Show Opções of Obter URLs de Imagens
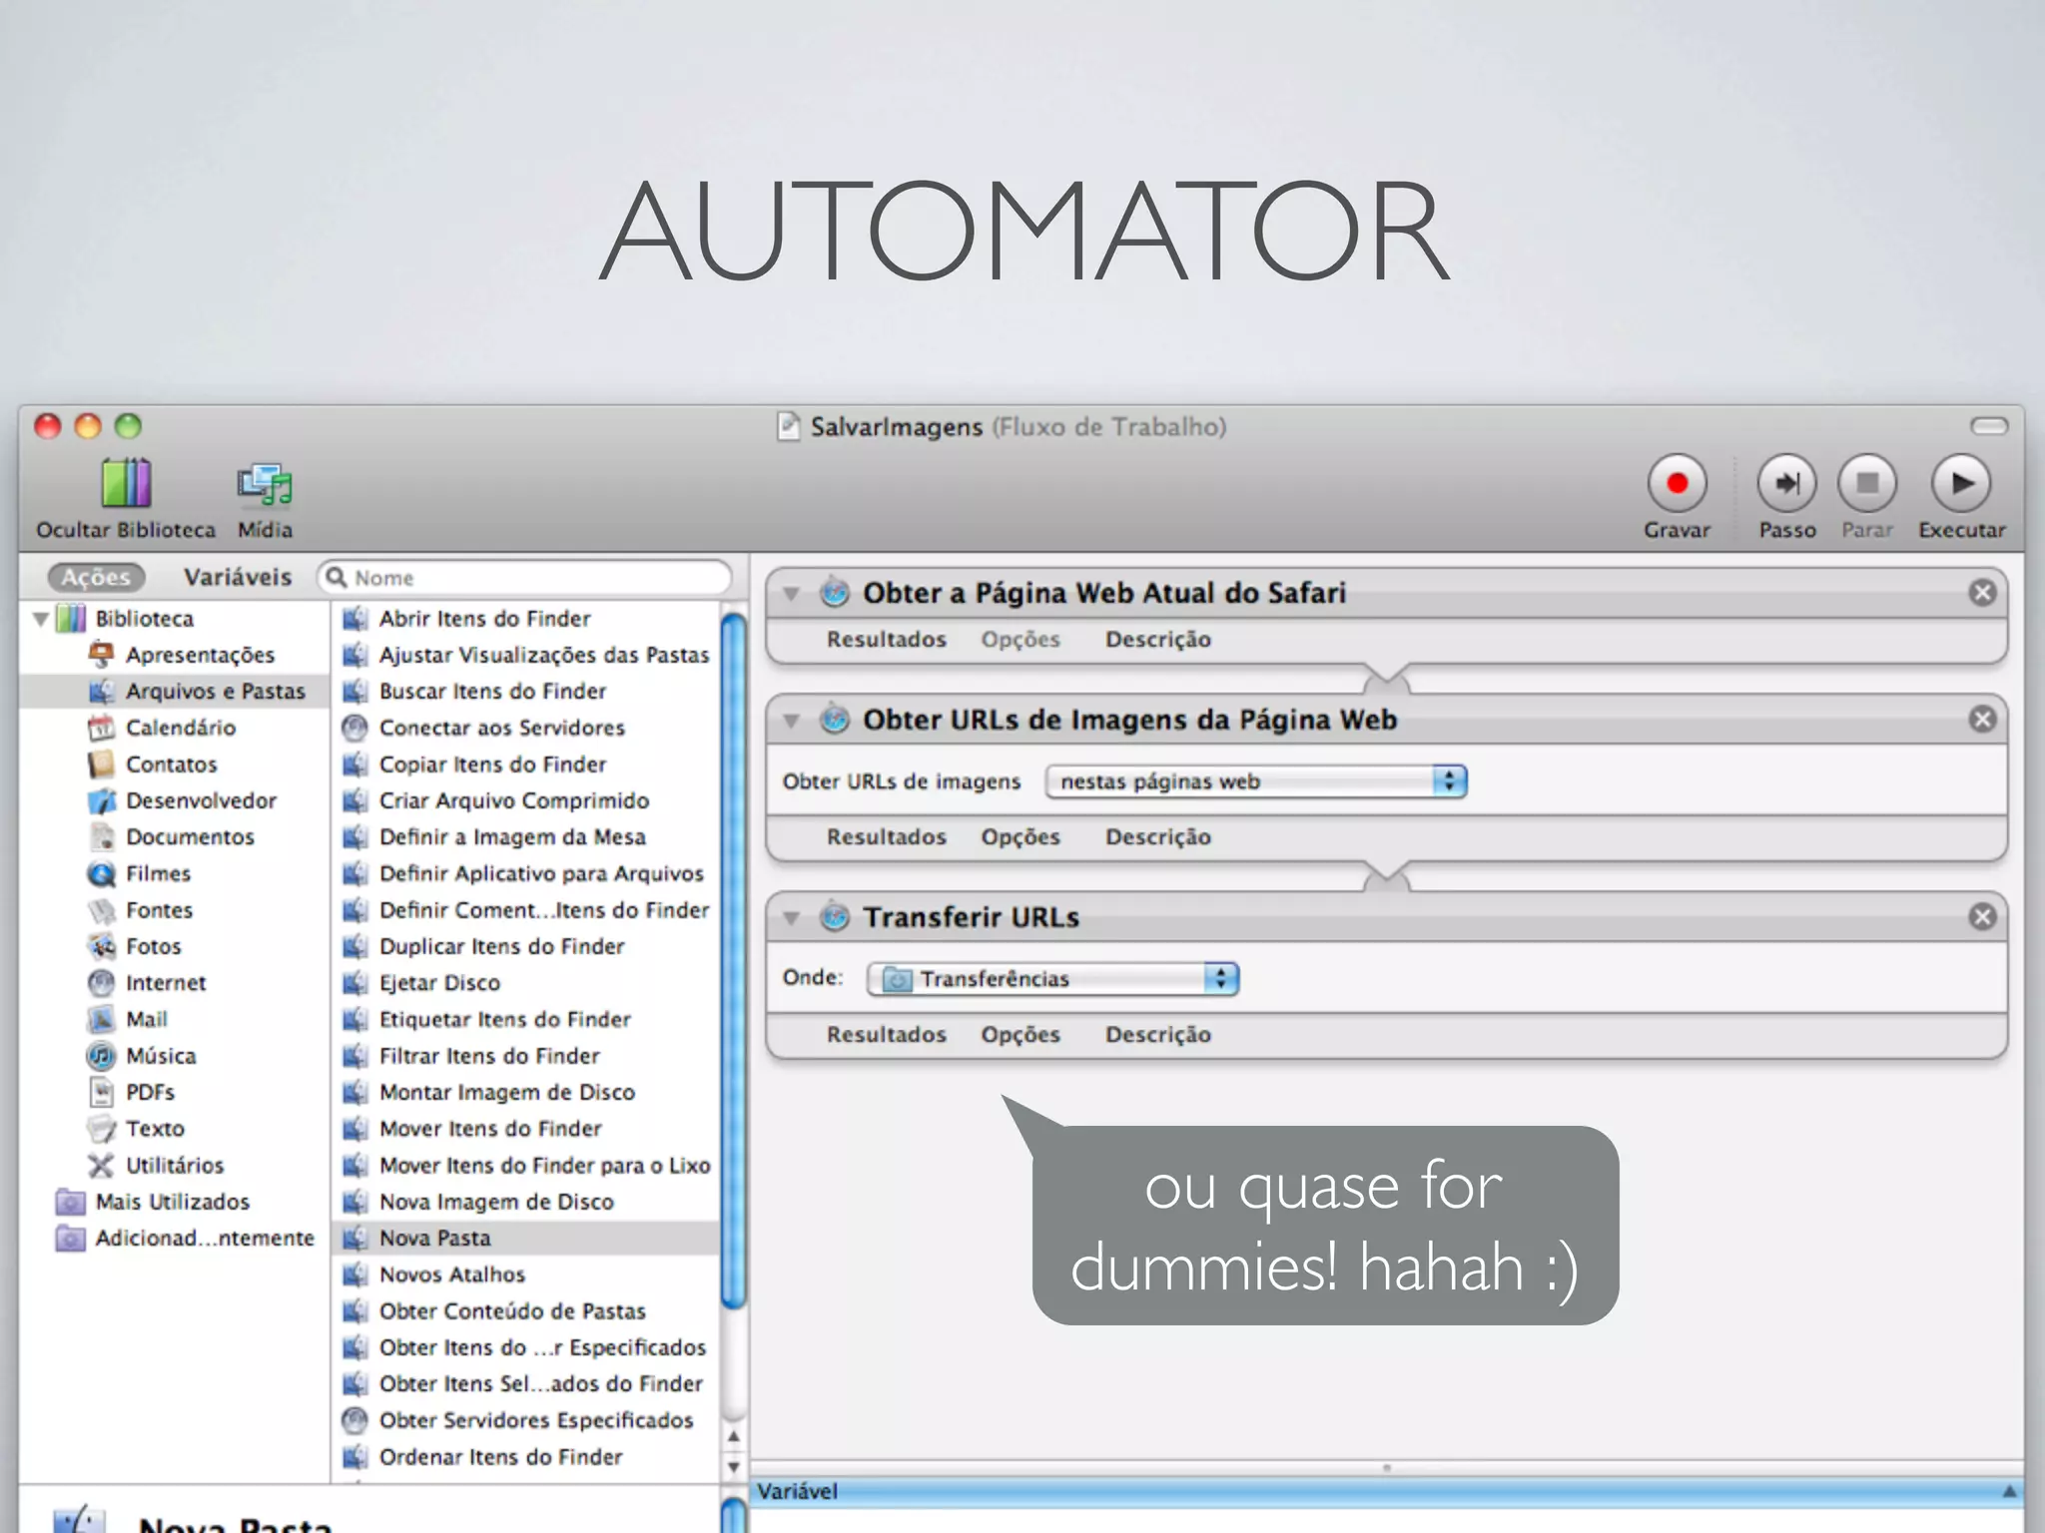Screen dimensions: 2045x1533 1020,837
